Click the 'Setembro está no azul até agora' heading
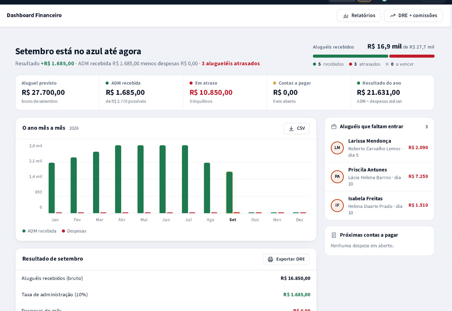452x311 pixels. pyautogui.click(x=78, y=52)
